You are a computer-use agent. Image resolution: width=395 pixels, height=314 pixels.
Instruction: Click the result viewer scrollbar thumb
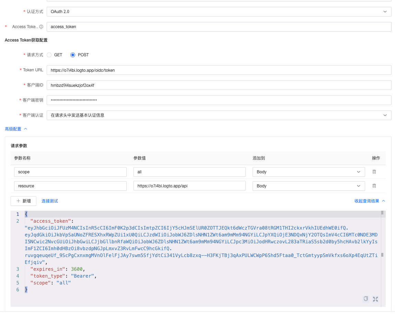click(x=382, y=213)
